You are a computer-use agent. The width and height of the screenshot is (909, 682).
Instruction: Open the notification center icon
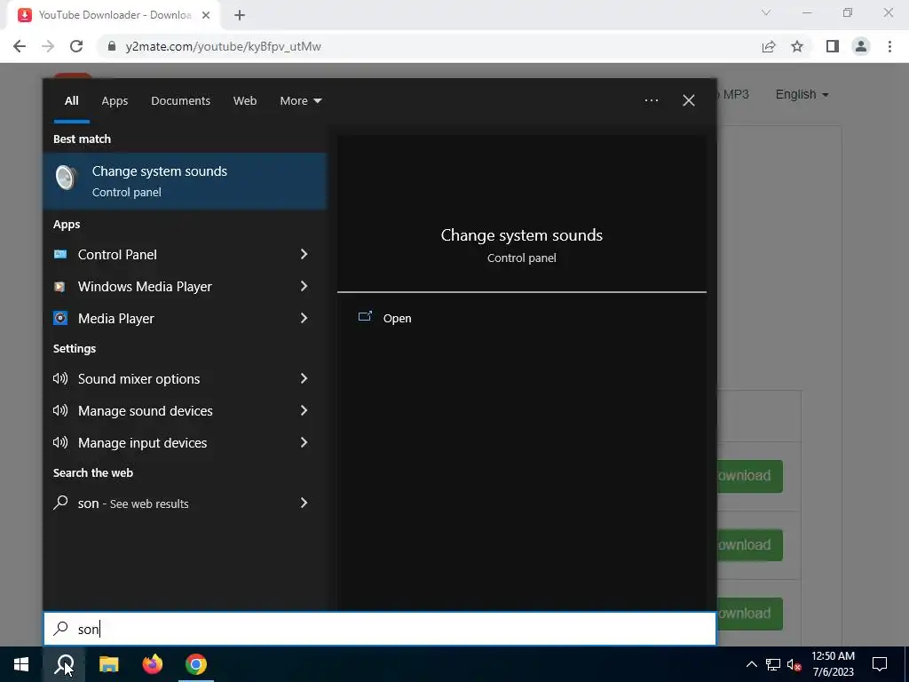(880, 664)
